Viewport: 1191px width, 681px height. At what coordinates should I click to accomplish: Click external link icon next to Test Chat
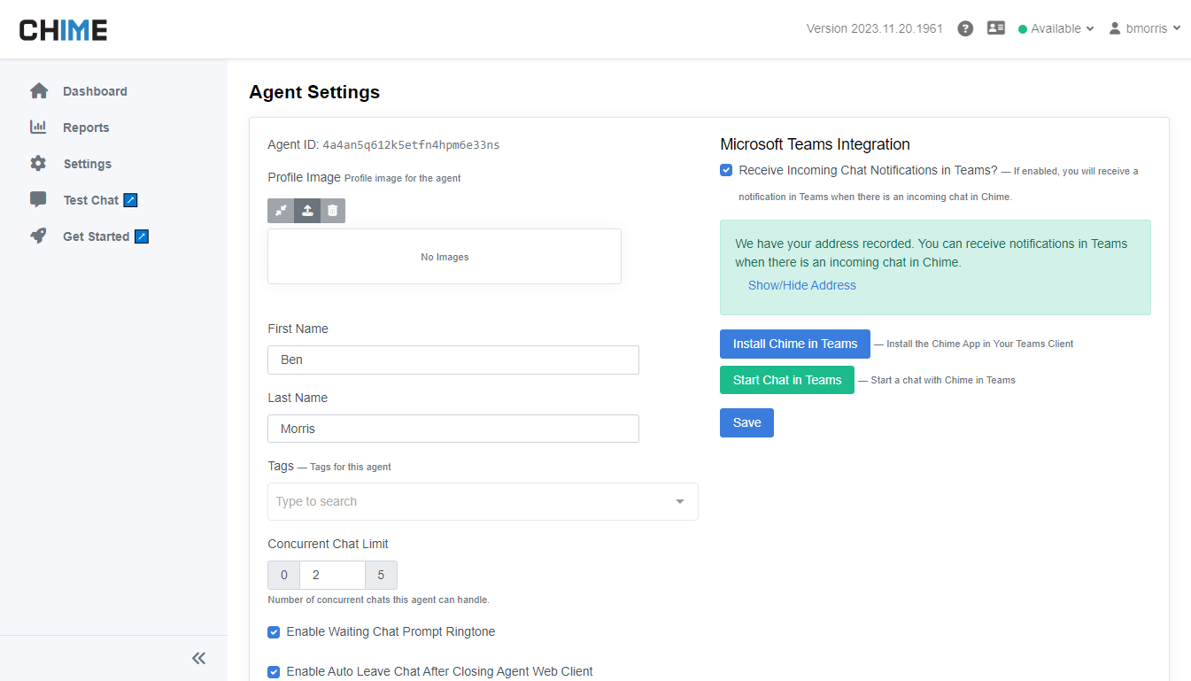[130, 200]
